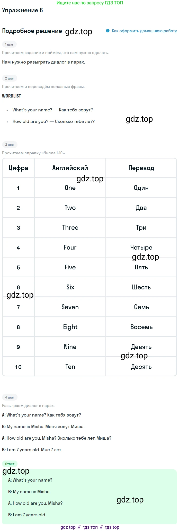Click the 'Перевод' table column header

tap(141, 168)
